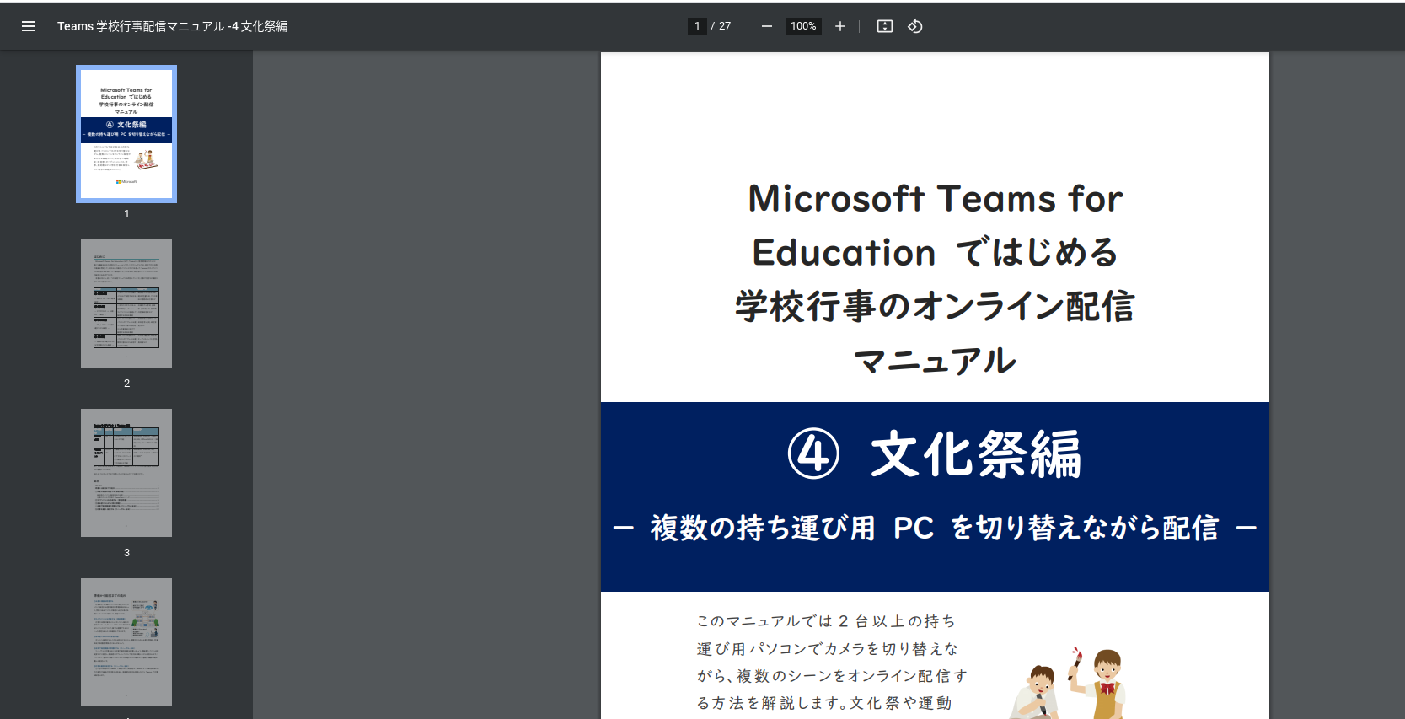Click the document title in the toolbar
Screen dimensions: 1405x719
[172, 26]
